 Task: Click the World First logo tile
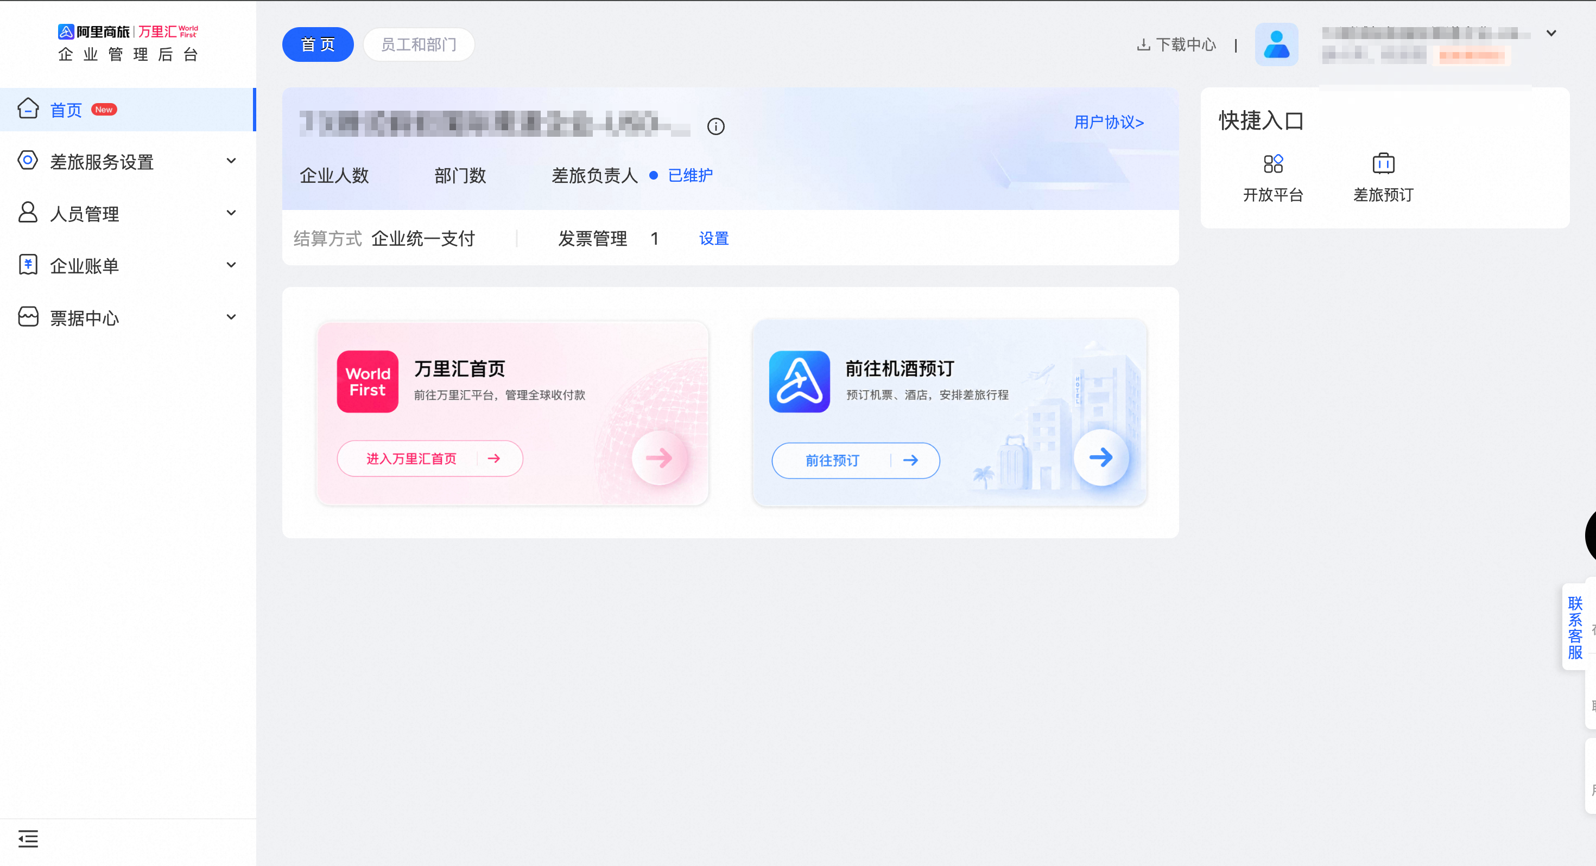[368, 381]
